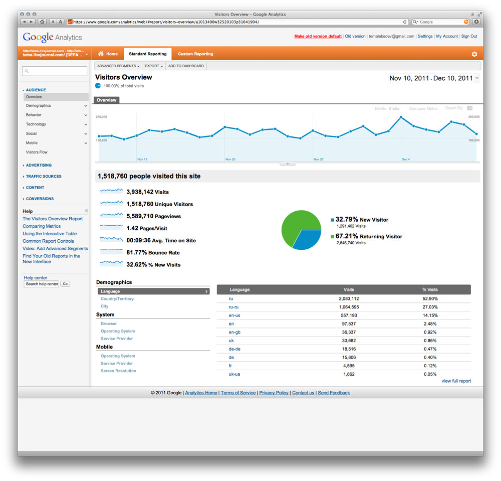The image size is (501, 481).
Task: Open the Comparing Metrics help link
Action: (x=42, y=226)
